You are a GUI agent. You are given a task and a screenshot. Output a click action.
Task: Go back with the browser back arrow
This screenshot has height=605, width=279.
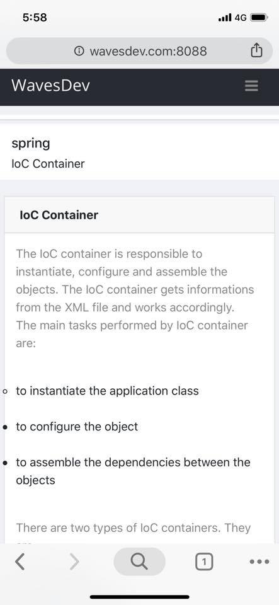[x=20, y=562]
